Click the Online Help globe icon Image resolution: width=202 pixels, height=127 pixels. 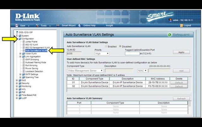tap(80, 26)
